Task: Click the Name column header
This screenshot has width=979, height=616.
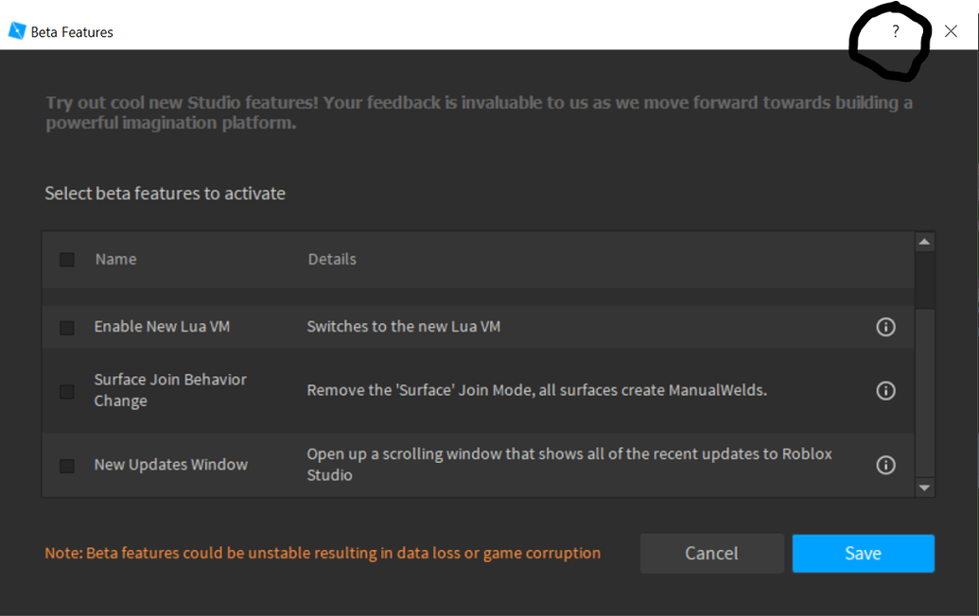Action: click(115, 259)
